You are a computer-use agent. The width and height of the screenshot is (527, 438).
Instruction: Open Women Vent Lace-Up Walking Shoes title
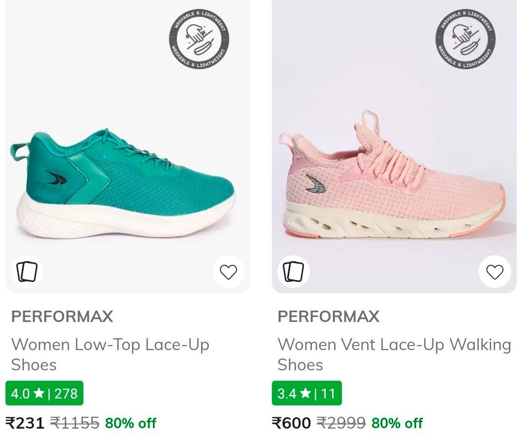[394, 355]
